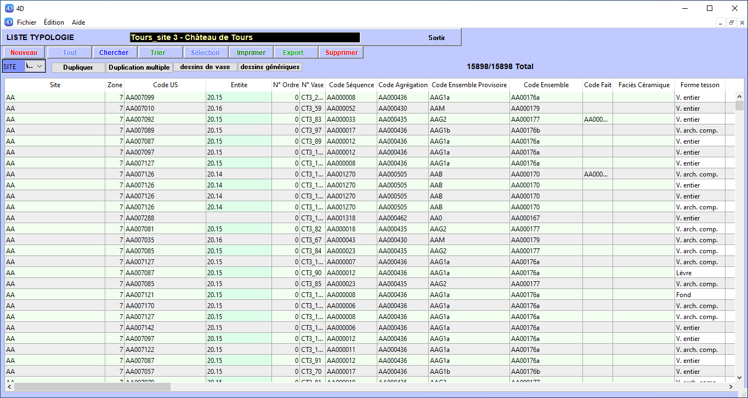The image size is (748, 398).
Task: Click the site title field Château de Tours
Action: click(x=245, y=38)
